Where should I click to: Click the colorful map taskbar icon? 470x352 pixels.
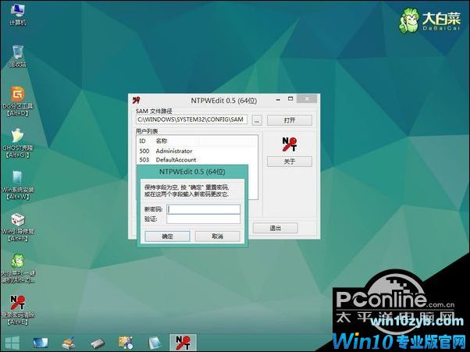click(126, 343)
